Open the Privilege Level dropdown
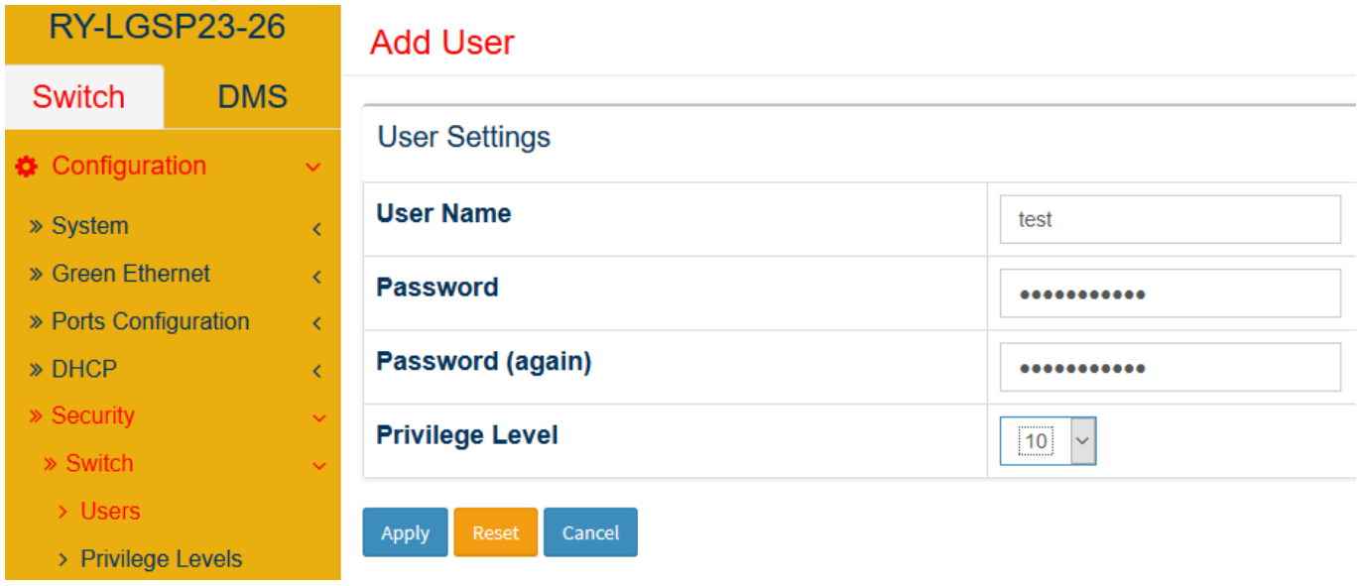The width and height of the screenshot is (1361, 586). coord(1048,441)
